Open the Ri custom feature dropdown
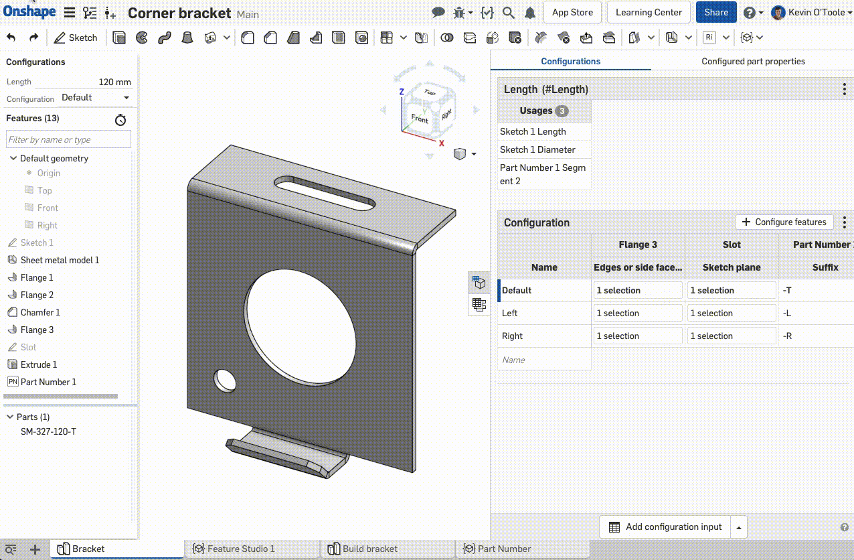 [x=725, y=38]
